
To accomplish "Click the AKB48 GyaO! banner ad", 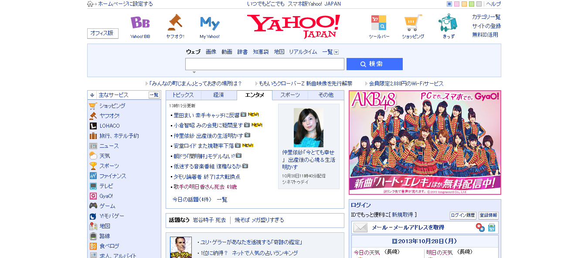I will click(x=425, y=143).
